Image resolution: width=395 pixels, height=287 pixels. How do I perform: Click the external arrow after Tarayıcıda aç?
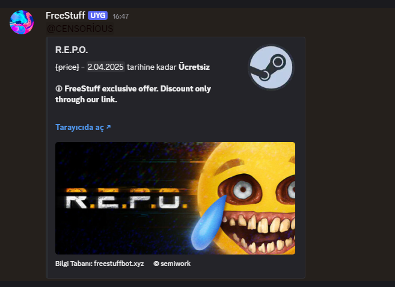(108, 127)
